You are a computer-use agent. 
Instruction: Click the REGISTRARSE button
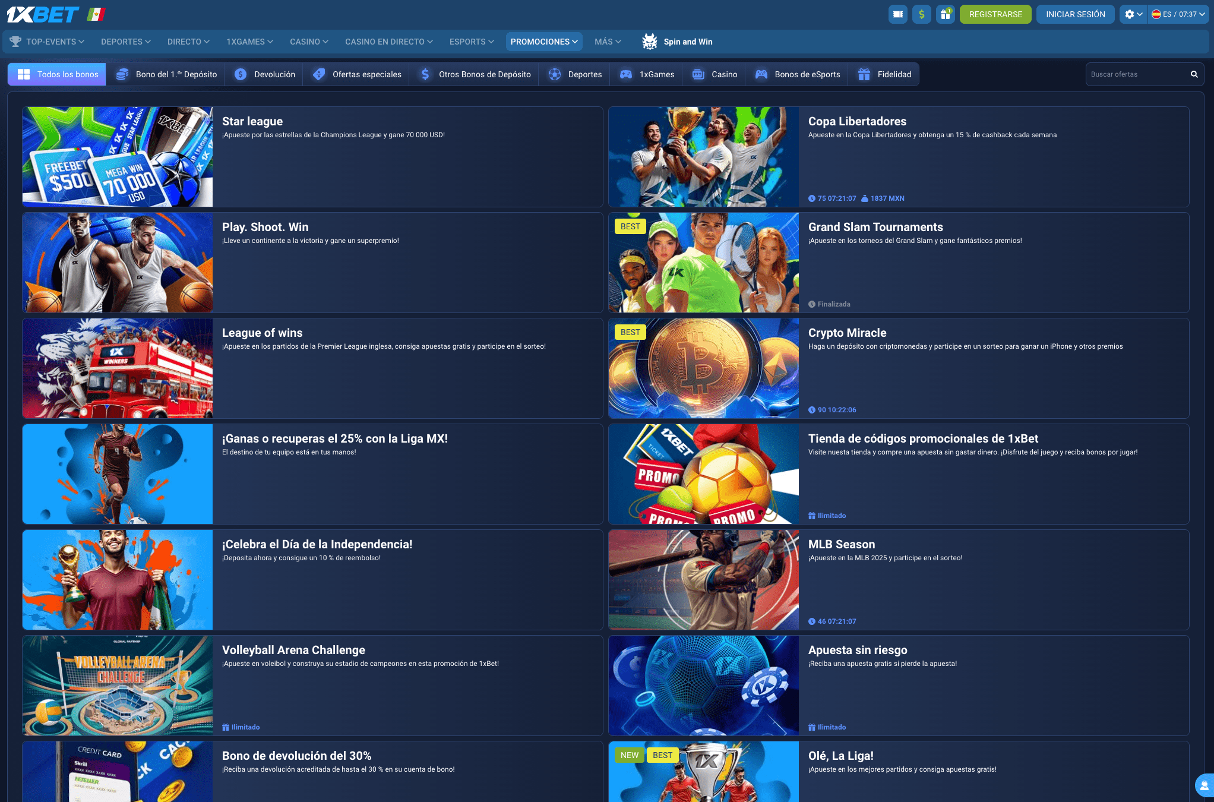click(995, 14)
